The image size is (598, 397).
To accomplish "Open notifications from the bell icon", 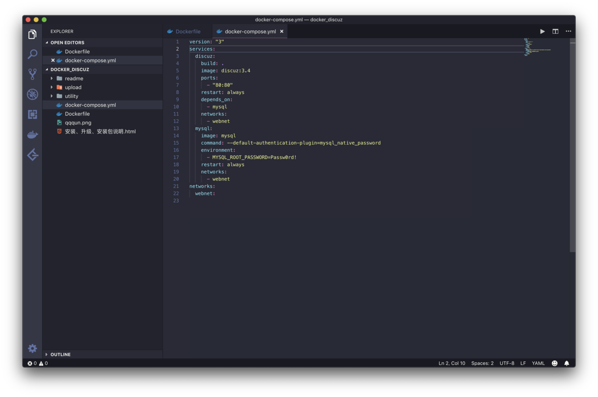I will pos(567,363).
